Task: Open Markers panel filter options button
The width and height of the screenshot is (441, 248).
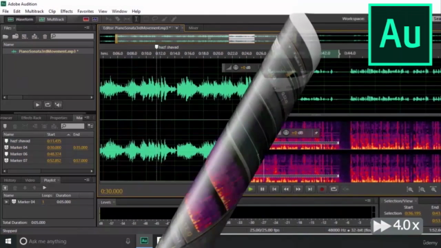Action: click(x=90, y=126)
